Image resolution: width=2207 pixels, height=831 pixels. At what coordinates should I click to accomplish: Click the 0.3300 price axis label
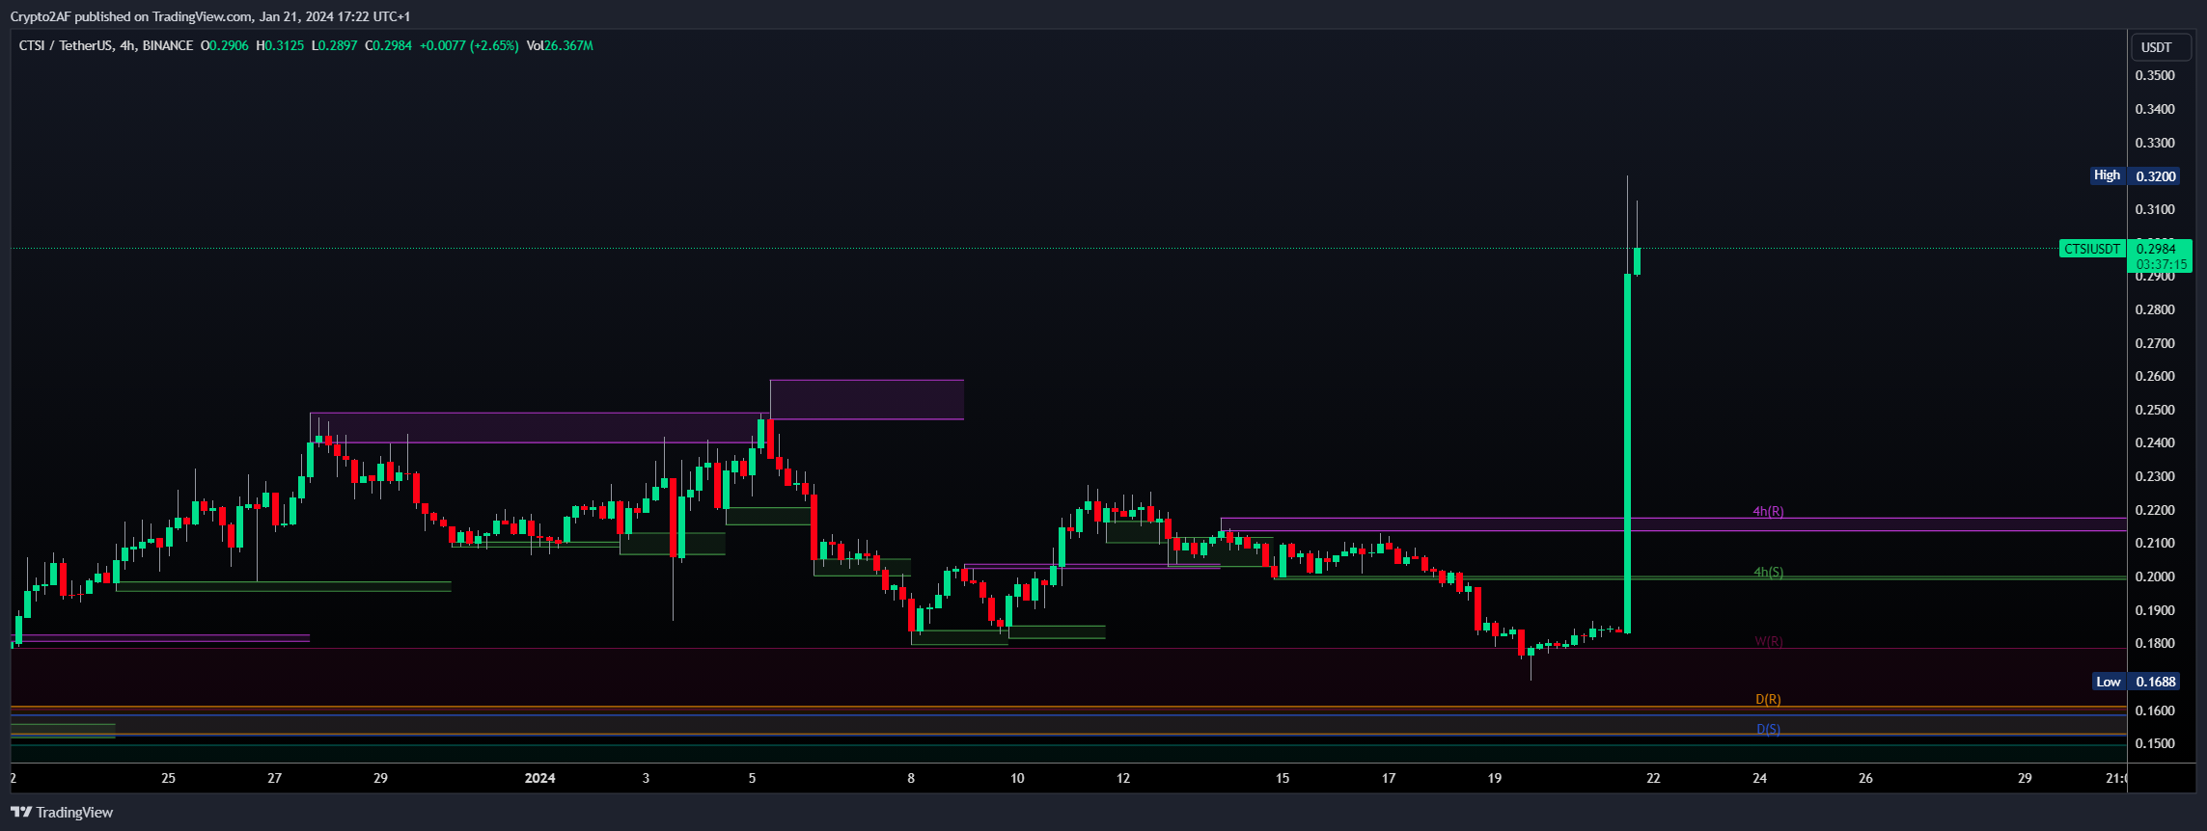(2155, 143)
